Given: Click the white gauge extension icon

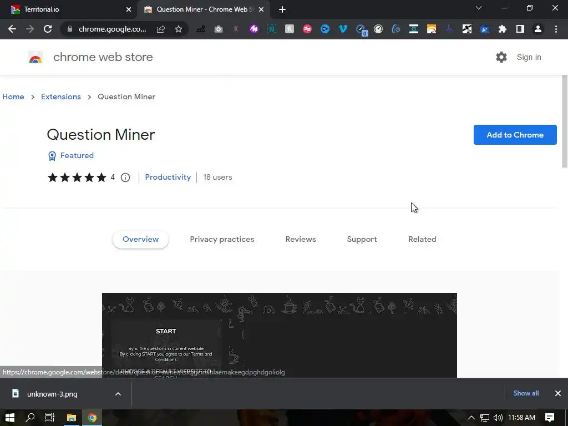Looking at the screenshot, I should point(378,29).
